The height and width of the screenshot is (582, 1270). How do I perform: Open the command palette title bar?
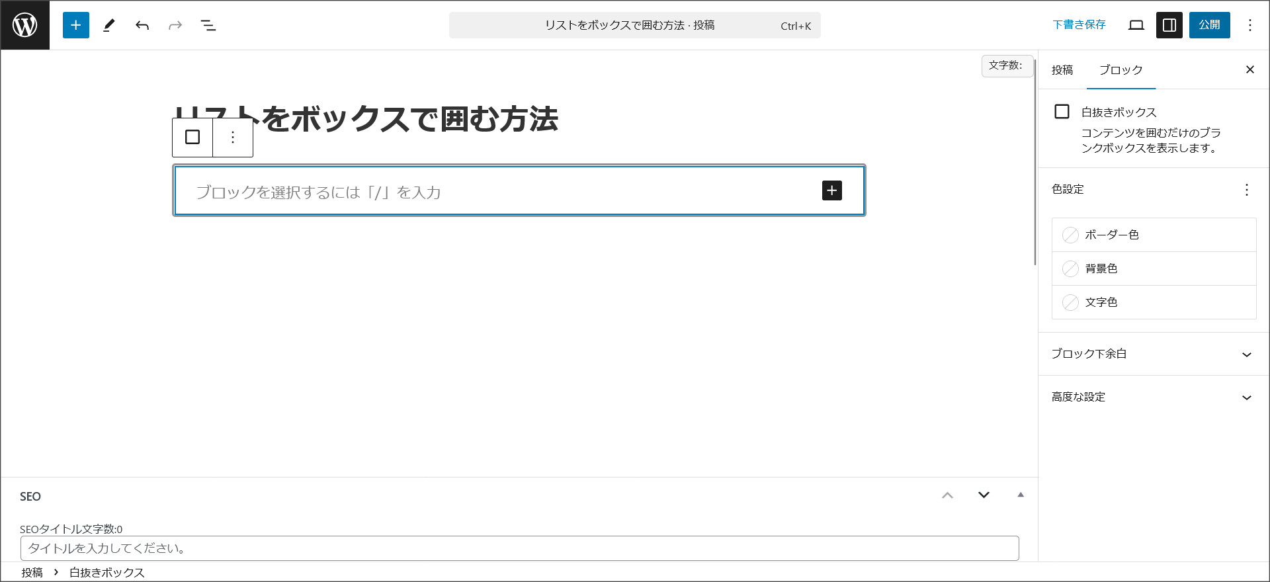[x=635, y=25]
